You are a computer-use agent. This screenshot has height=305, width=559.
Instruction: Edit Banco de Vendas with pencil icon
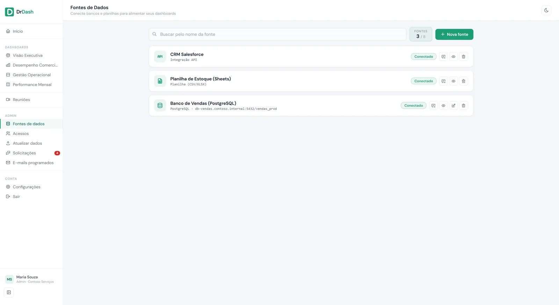pos(453,105)
